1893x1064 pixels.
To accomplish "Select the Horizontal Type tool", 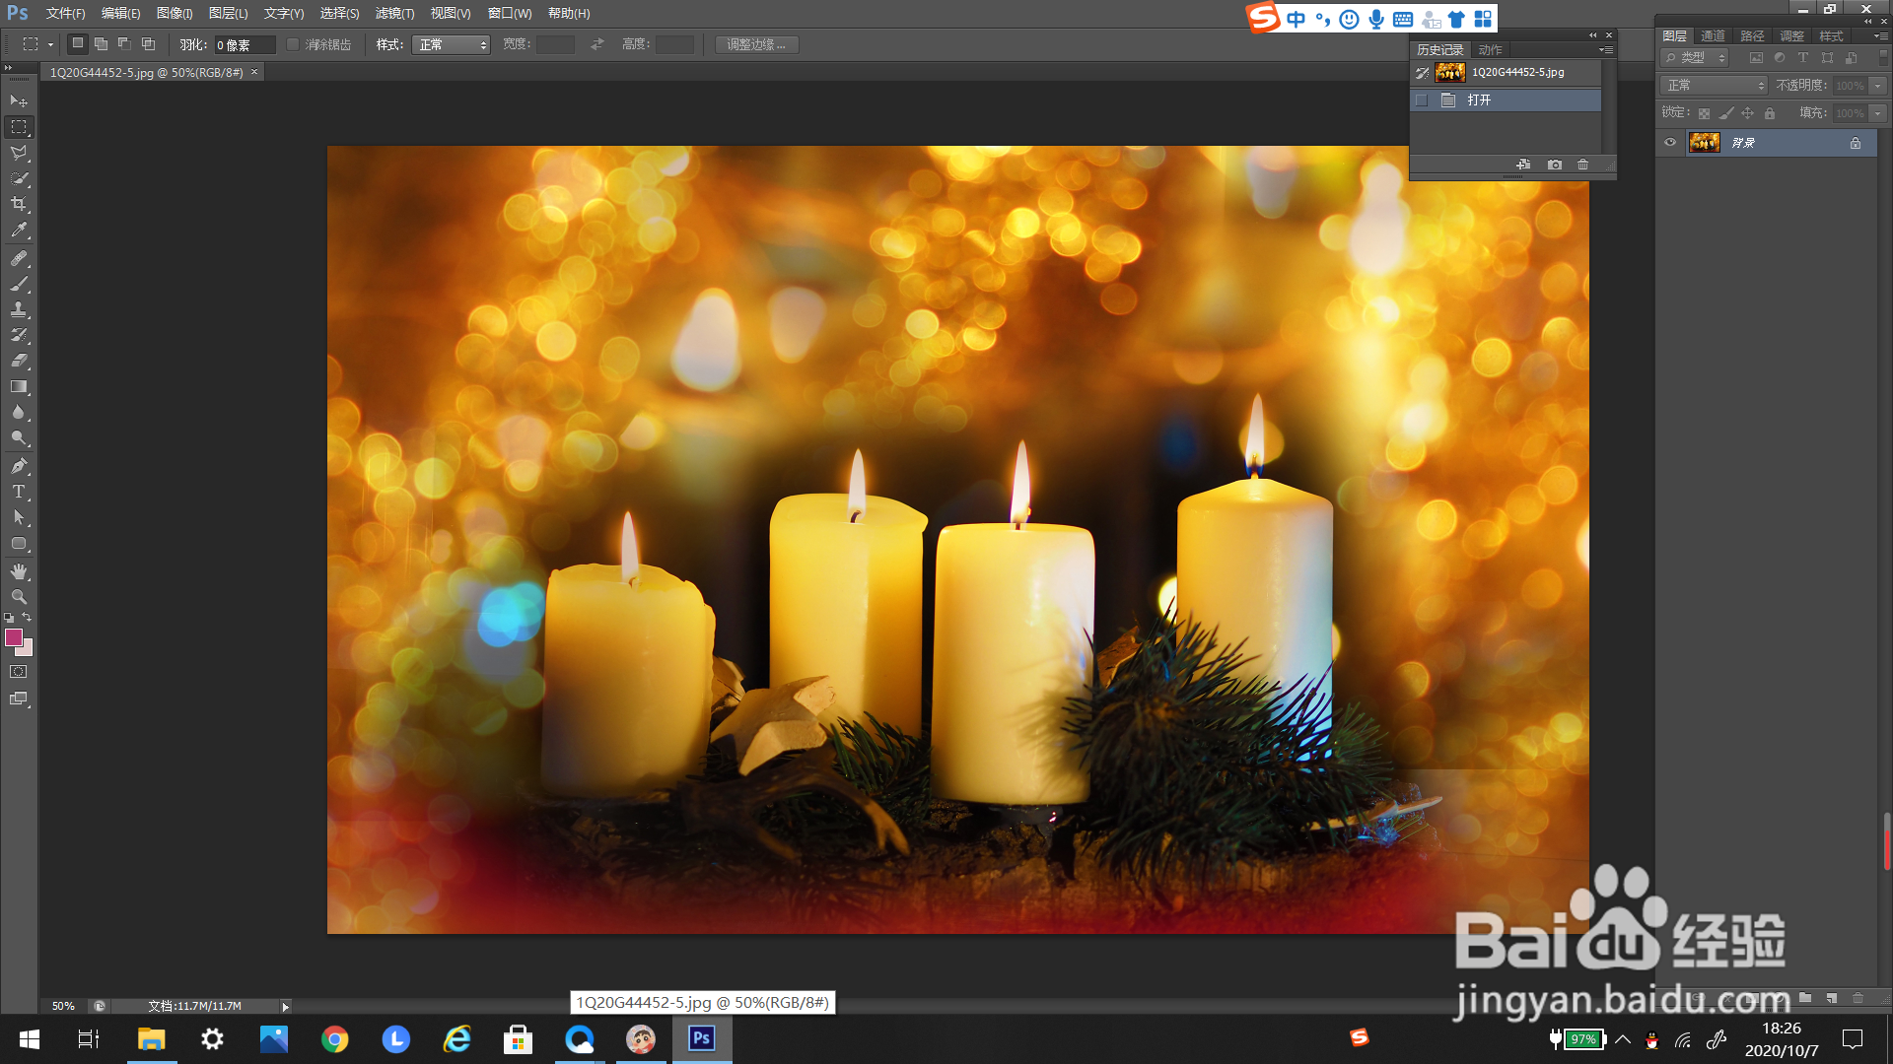I will tap(19, 492).
